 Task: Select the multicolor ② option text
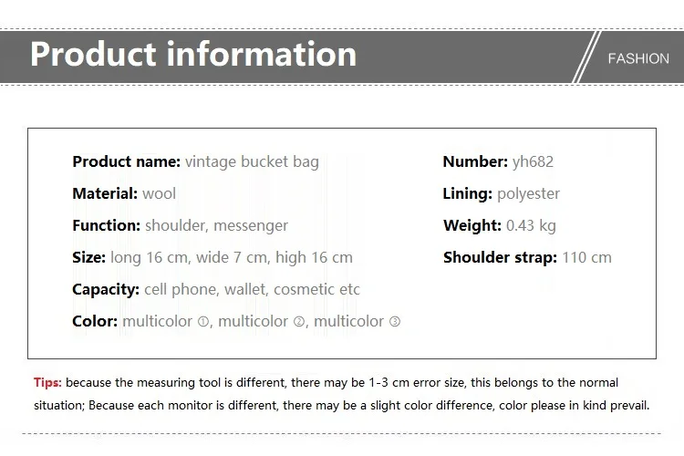point(262,322)
